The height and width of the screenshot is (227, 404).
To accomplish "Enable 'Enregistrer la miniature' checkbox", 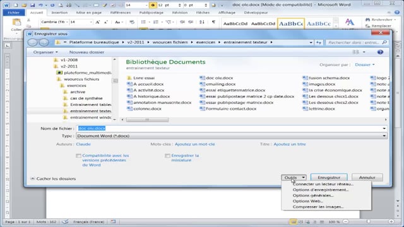I will 167,156.
